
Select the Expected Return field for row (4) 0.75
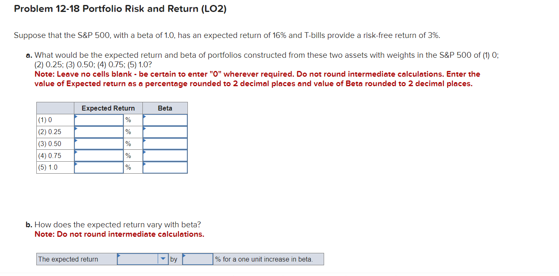pos(98,156)
